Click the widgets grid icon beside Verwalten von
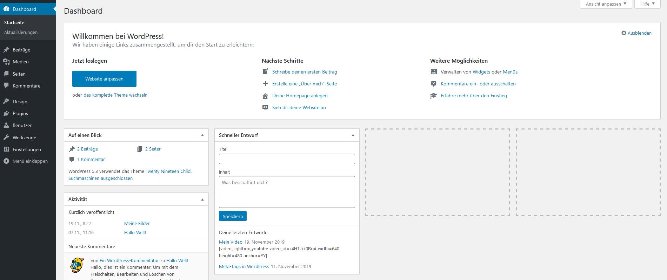This screenshot has height=280, width=667. 434,72
